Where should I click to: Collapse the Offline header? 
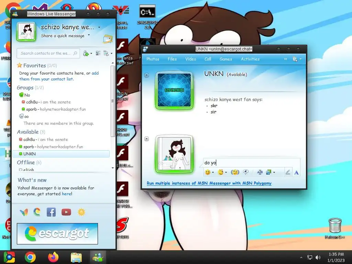[29, 162]
